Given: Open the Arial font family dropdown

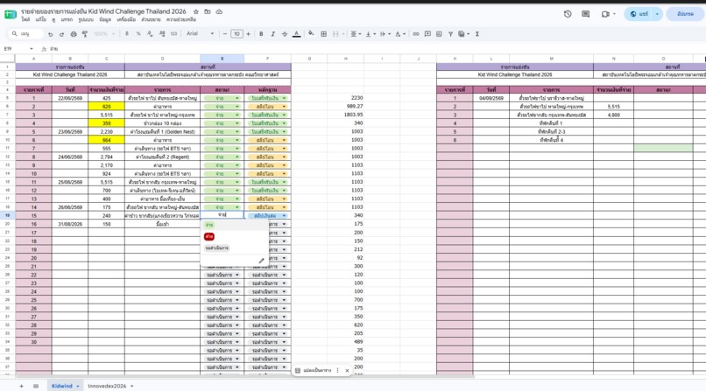Looking at the screenshot, I should tap(200, 34).
